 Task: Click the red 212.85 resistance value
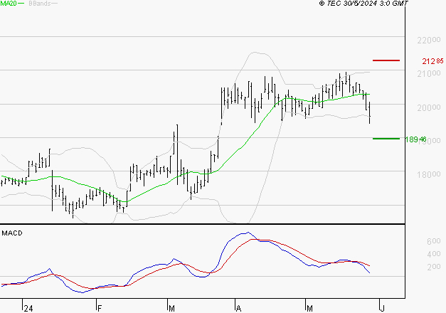(432, 61)
